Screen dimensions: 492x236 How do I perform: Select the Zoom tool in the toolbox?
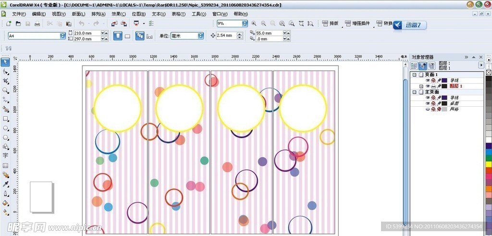5,90
